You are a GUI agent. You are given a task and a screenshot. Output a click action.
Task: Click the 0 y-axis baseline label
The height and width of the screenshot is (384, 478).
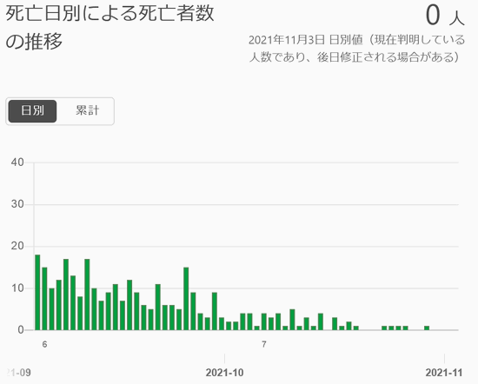(21, 330)
